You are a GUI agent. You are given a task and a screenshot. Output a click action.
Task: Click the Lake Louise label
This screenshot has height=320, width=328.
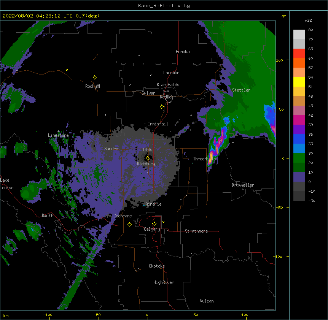(x=6, y=184)
